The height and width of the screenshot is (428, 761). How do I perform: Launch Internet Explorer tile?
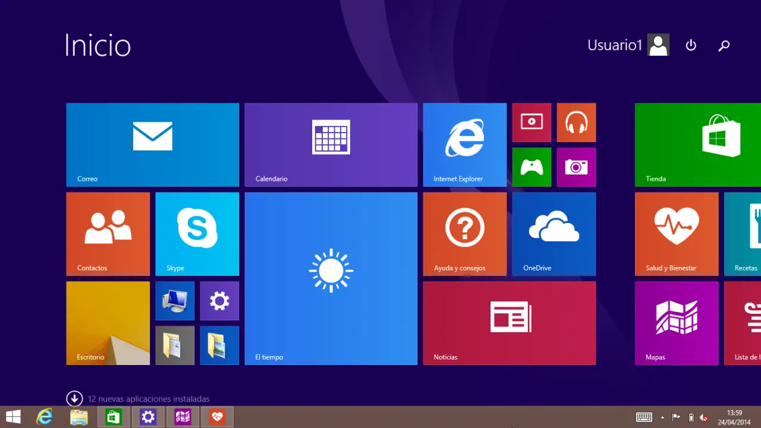click(x=464, y=144)
